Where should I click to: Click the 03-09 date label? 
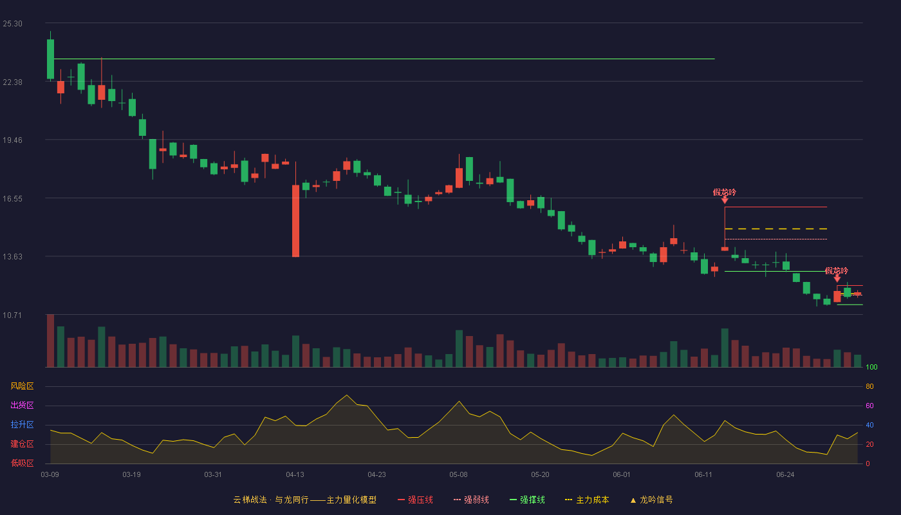[x=50, y=474]
